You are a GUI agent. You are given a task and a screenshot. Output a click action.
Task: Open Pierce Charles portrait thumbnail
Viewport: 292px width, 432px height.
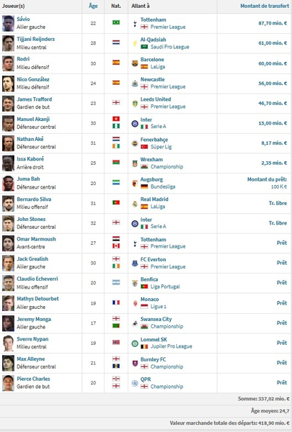pos(8,383)
